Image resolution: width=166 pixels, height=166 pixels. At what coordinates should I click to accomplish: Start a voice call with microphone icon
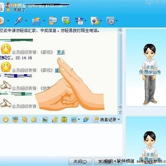pyautogui.click(x=18, y=21)
